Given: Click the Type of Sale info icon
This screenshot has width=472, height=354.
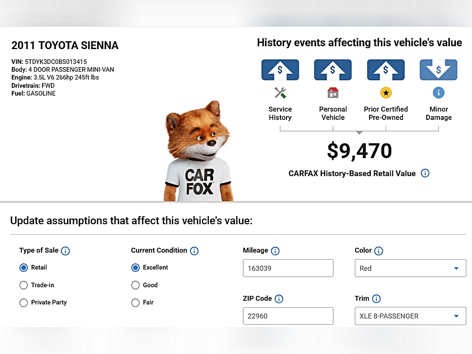Looking at the screenshot, I should (66, 251).
